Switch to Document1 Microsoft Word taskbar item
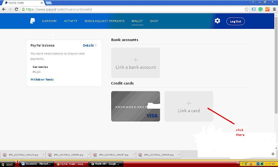Viewport: 278px width, 167px height. click(x=36, y=164)
